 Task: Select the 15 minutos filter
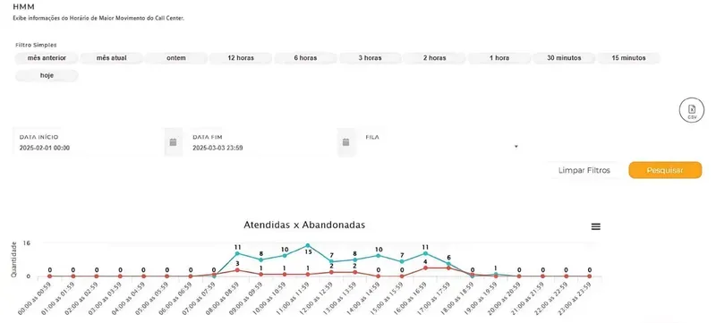coord(629,58)
